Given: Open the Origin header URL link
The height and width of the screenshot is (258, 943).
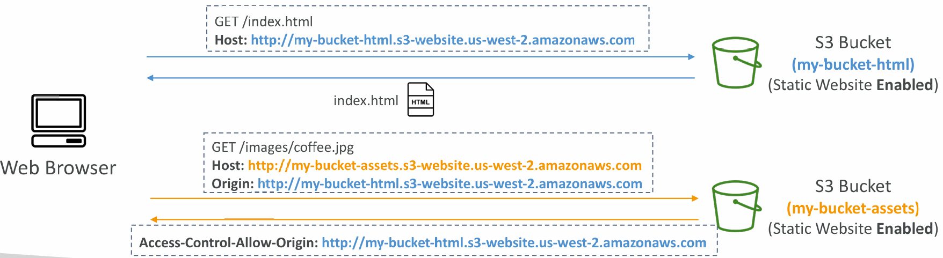Looking at the screenshot, I should click(x=449, y=184).
